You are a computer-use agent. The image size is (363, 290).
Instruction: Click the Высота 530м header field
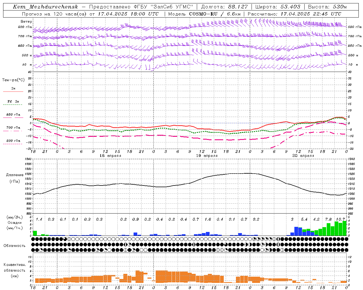tap(327, 7)
